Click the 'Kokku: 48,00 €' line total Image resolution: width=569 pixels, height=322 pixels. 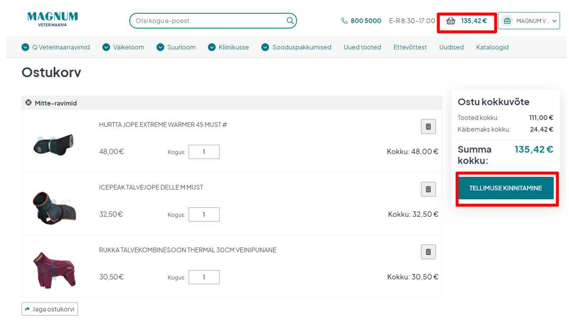(x=412, y=152)
